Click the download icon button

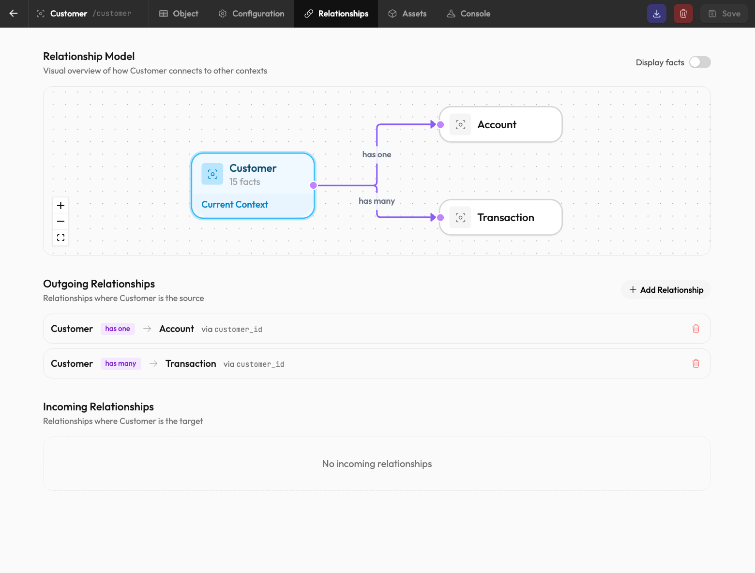(656, 14)
